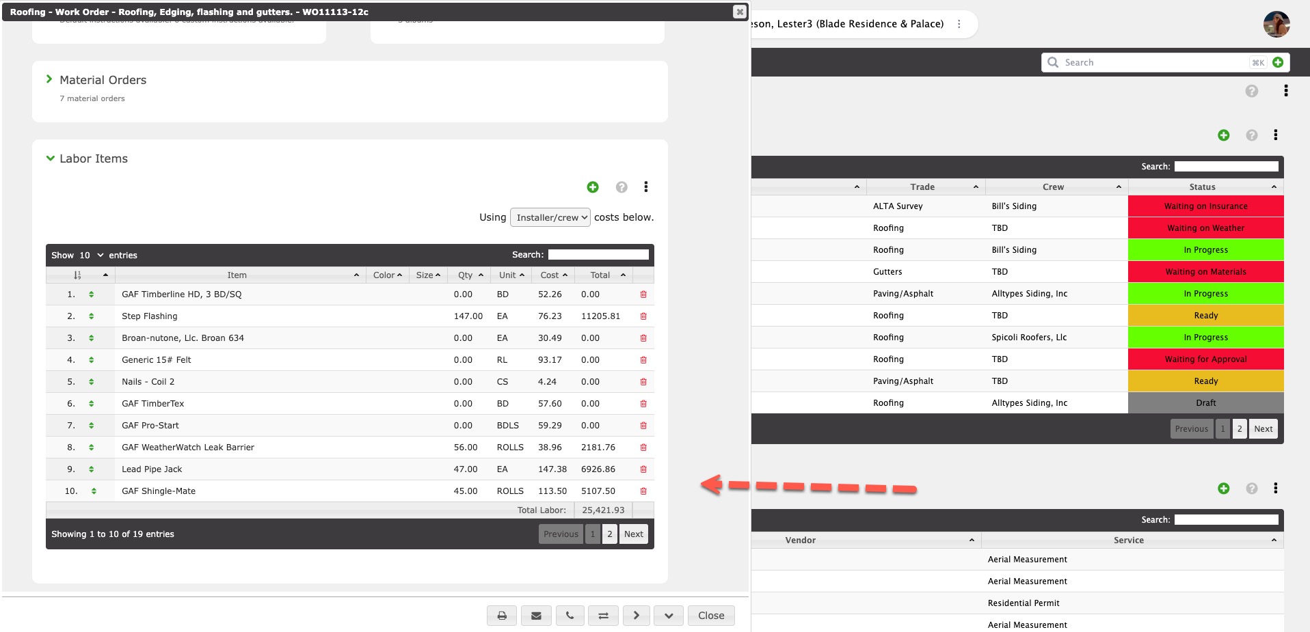Delete GAF Timberline HD labor item

[643, 294]
